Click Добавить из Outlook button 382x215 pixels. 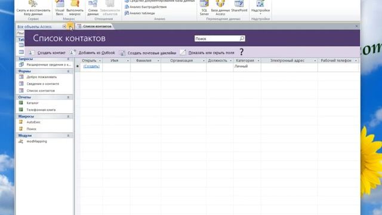click(93, 53)
